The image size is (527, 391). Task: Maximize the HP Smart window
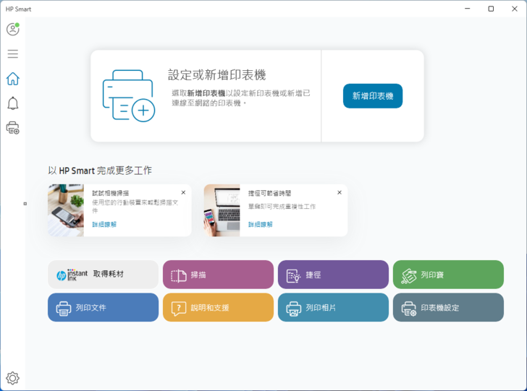click(x=491, y=9)
